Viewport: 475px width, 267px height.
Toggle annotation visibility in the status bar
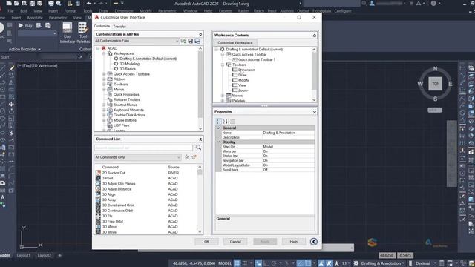point(321,263)
